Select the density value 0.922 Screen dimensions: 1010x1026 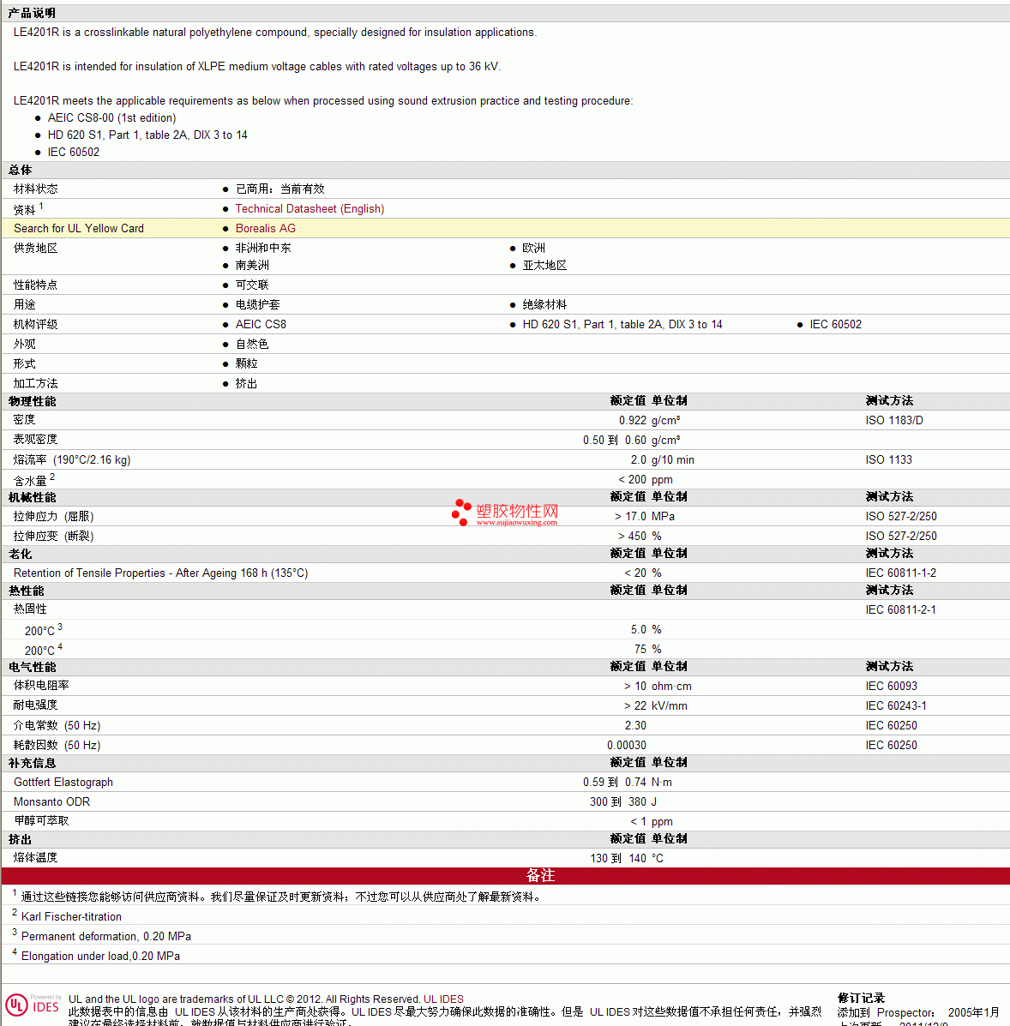coord(632,420)
